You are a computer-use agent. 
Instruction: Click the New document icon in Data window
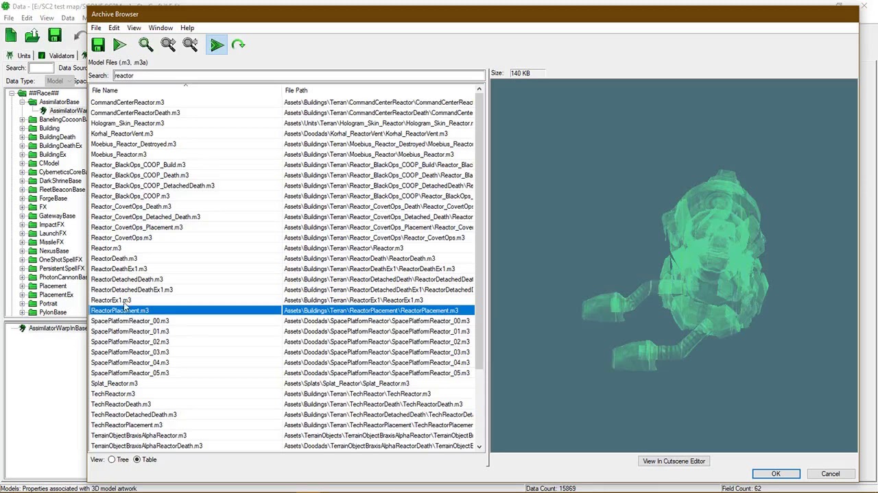pos(11,36)
